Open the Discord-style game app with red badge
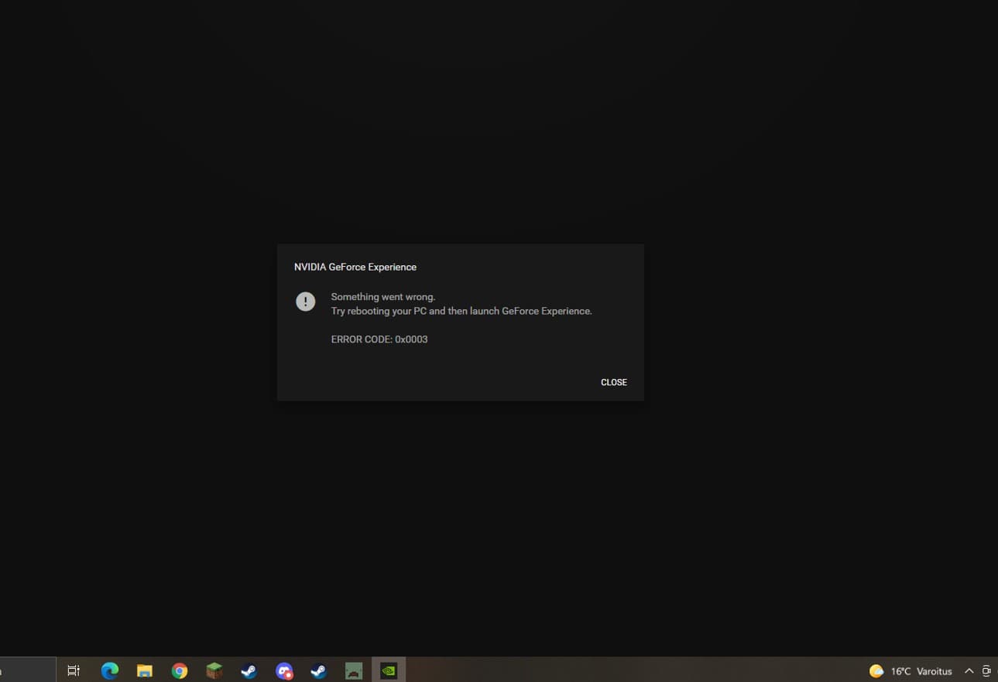This screenshot has width=998, height=682. tap(284, 670)
